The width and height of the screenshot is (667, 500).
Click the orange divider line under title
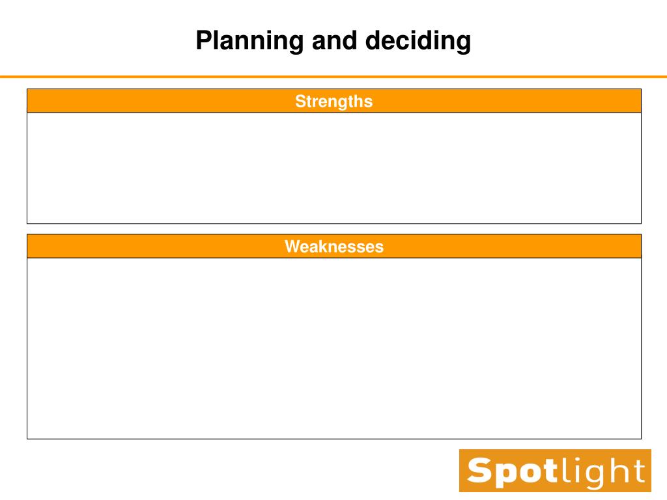point(333,77)
